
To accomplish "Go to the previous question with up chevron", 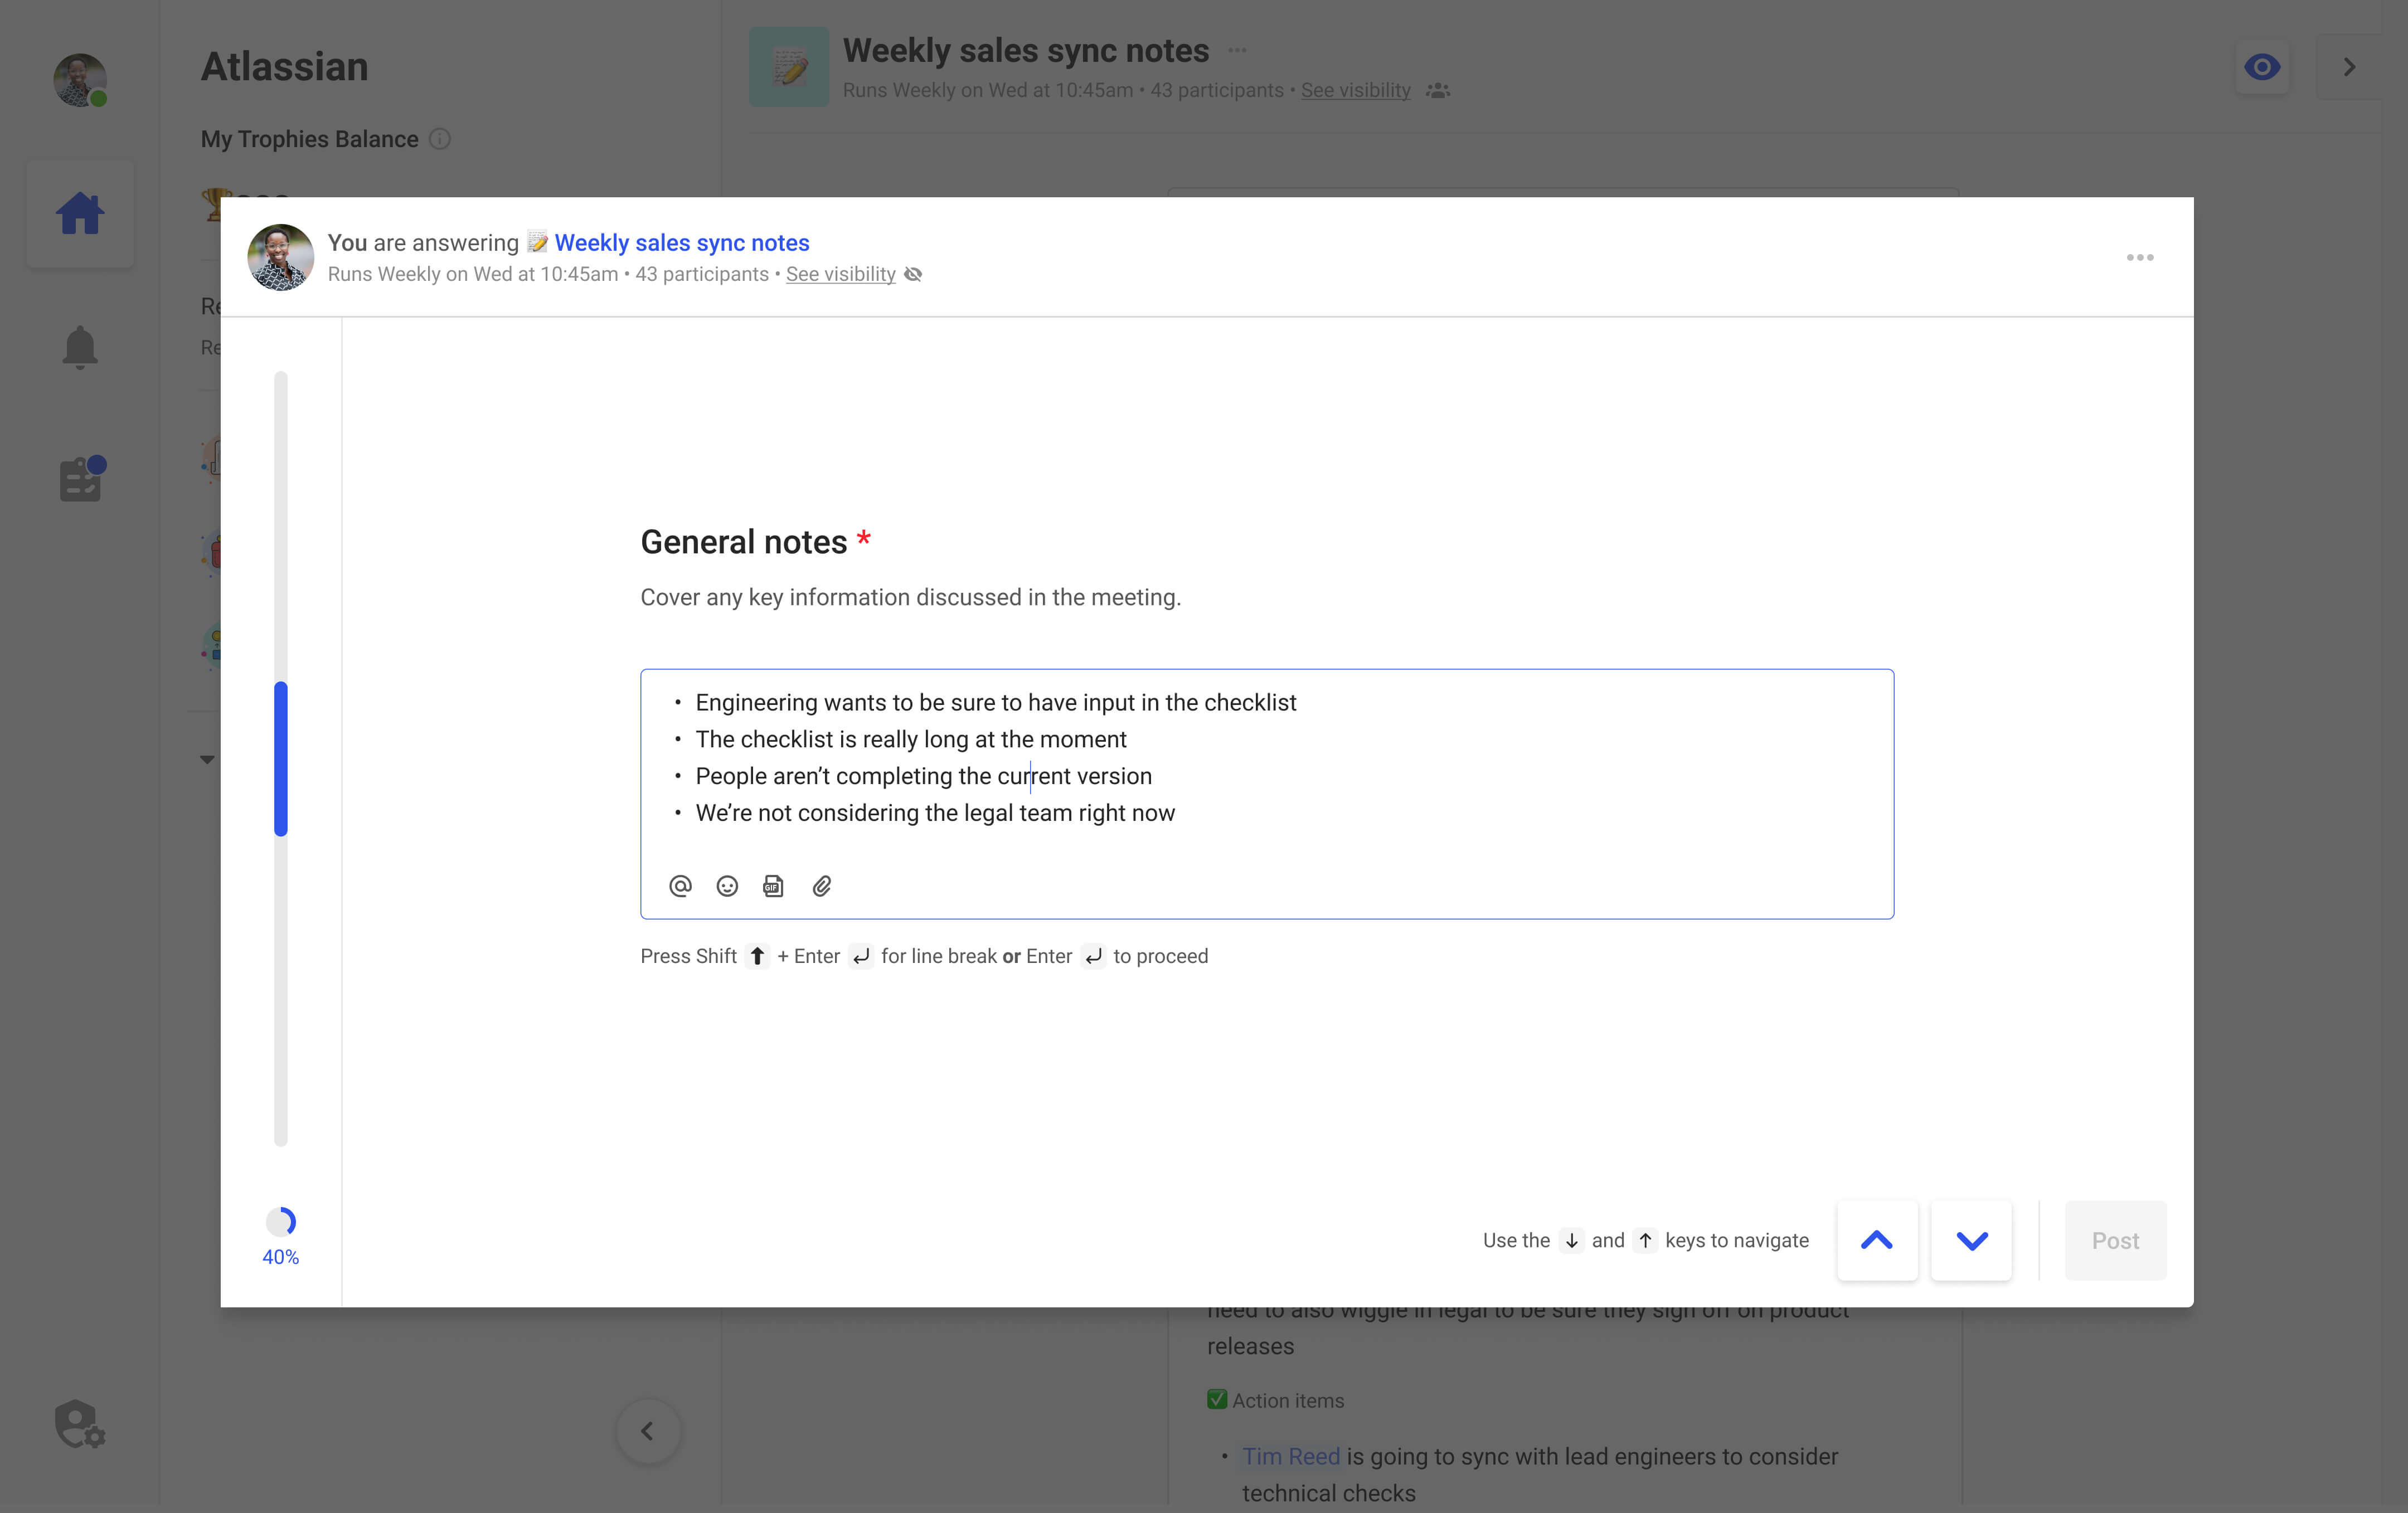I will point(1877,1240).
